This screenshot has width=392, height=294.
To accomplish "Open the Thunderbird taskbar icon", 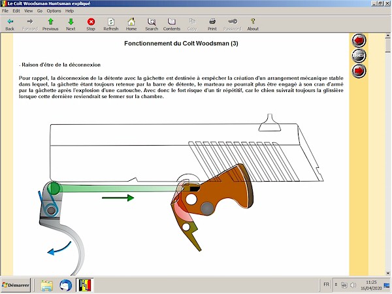I will pyautogui.click(x=66, y=286).
